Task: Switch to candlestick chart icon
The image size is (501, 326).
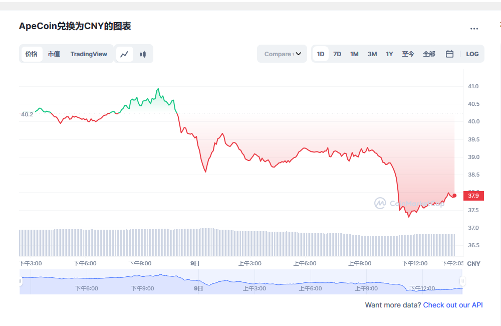Action: 143,54
